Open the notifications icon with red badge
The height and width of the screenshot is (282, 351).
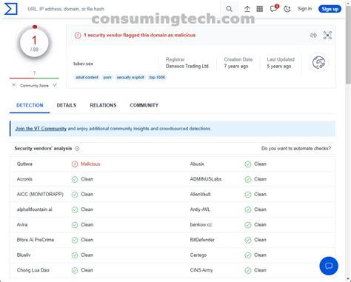click(274, 9)
